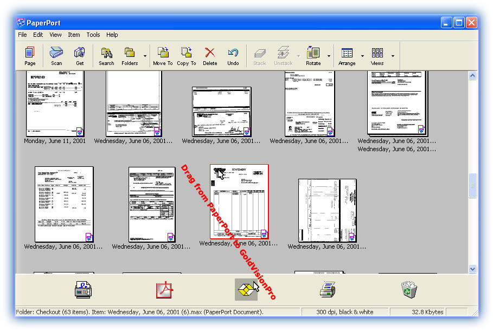This screenshot has width=493, height=331.
Task: Click the '300 dpi, black & white' status text
Action: [344, 312]
